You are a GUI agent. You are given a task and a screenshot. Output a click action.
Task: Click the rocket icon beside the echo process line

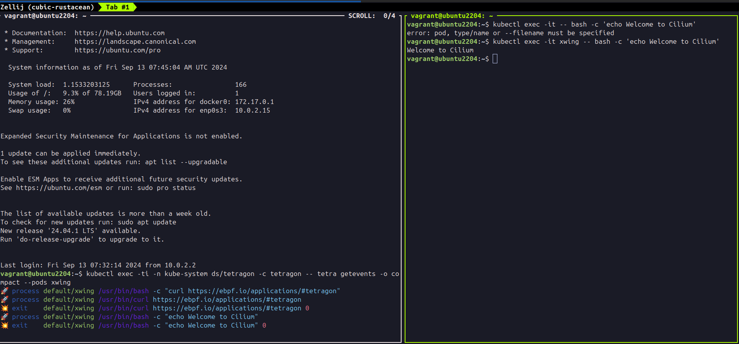pyautogui.click(x=5, y=317)
